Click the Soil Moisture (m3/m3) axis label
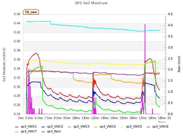 click(x=4, y=65)
